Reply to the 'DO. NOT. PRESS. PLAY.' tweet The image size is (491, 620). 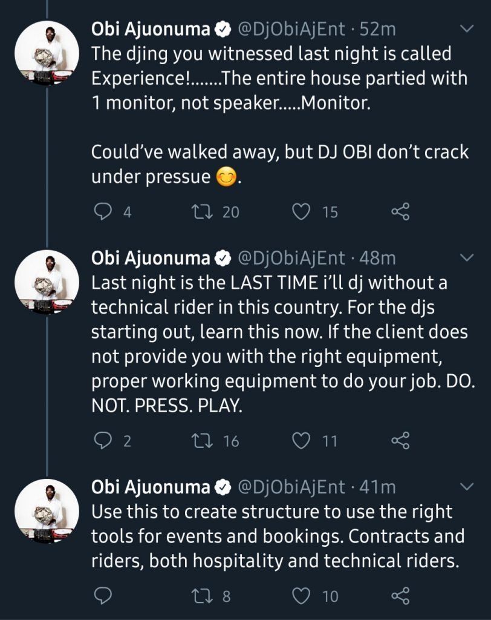104,441
